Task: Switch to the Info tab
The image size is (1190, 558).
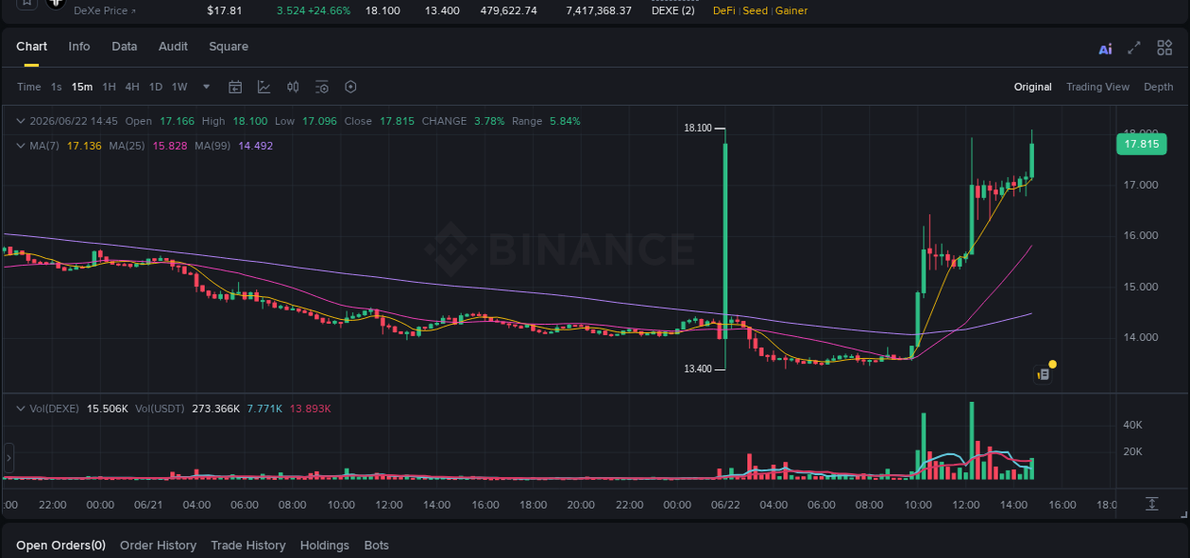Action: pos(79,47)
